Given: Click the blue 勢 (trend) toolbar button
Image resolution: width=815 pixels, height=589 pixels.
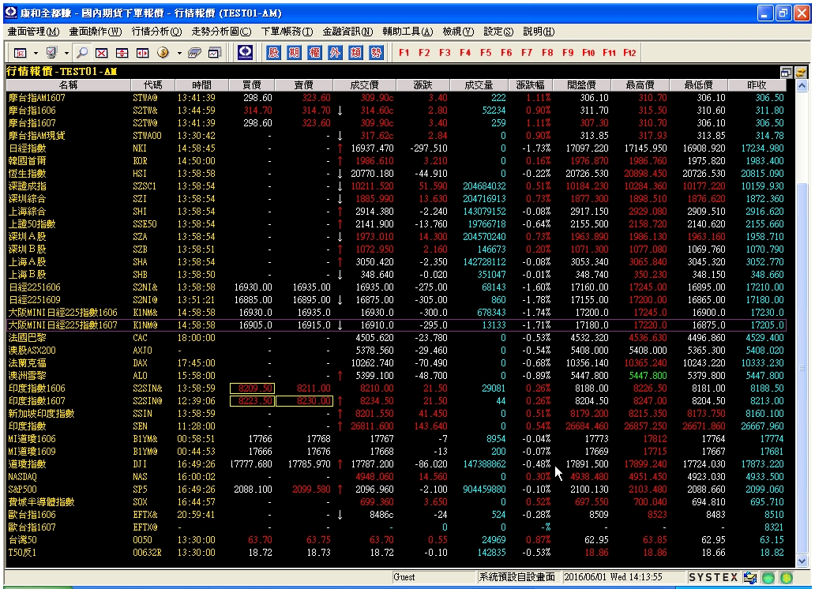Looking at the screenshot, I should [377, 53].
